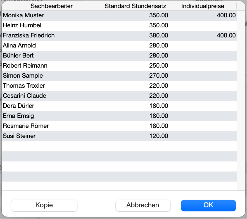Click the Kopie button
The image size is (247, 219).
[x=44, y=205]
